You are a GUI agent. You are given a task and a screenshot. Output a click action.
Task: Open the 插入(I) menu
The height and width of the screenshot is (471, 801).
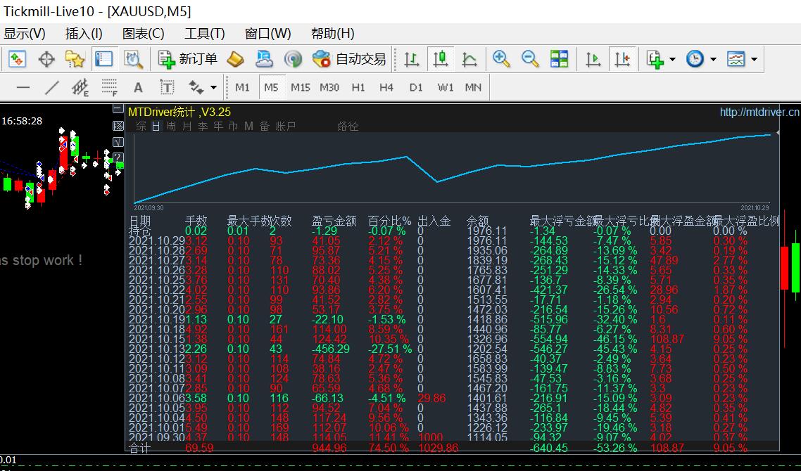click(x=84, y=34)
